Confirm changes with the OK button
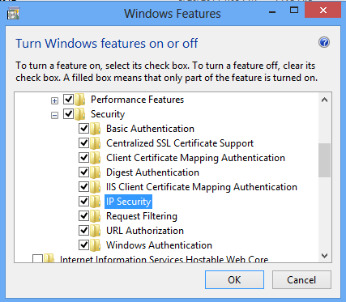 pyautogui.click(x=234, y=280)
